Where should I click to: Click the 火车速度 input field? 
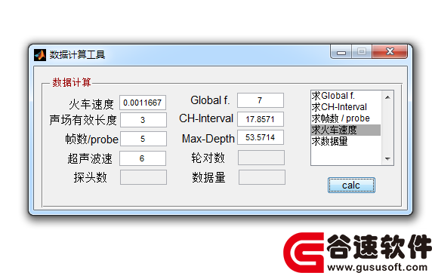[143, 103]
